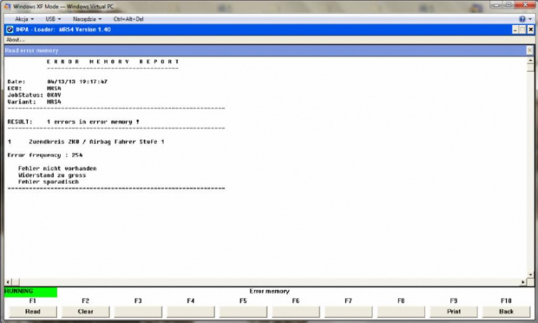Click the F9 Print button

click(x=454, y=312)
